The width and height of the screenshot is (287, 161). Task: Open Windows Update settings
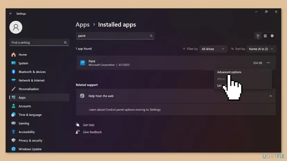pyautogui.click(x=39, y=149)
